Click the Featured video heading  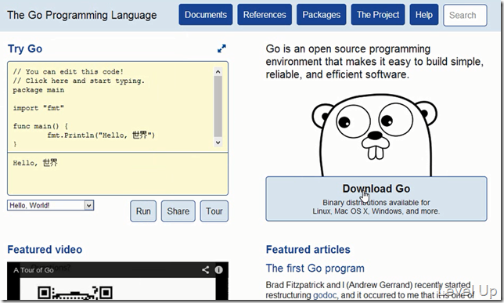45,249
